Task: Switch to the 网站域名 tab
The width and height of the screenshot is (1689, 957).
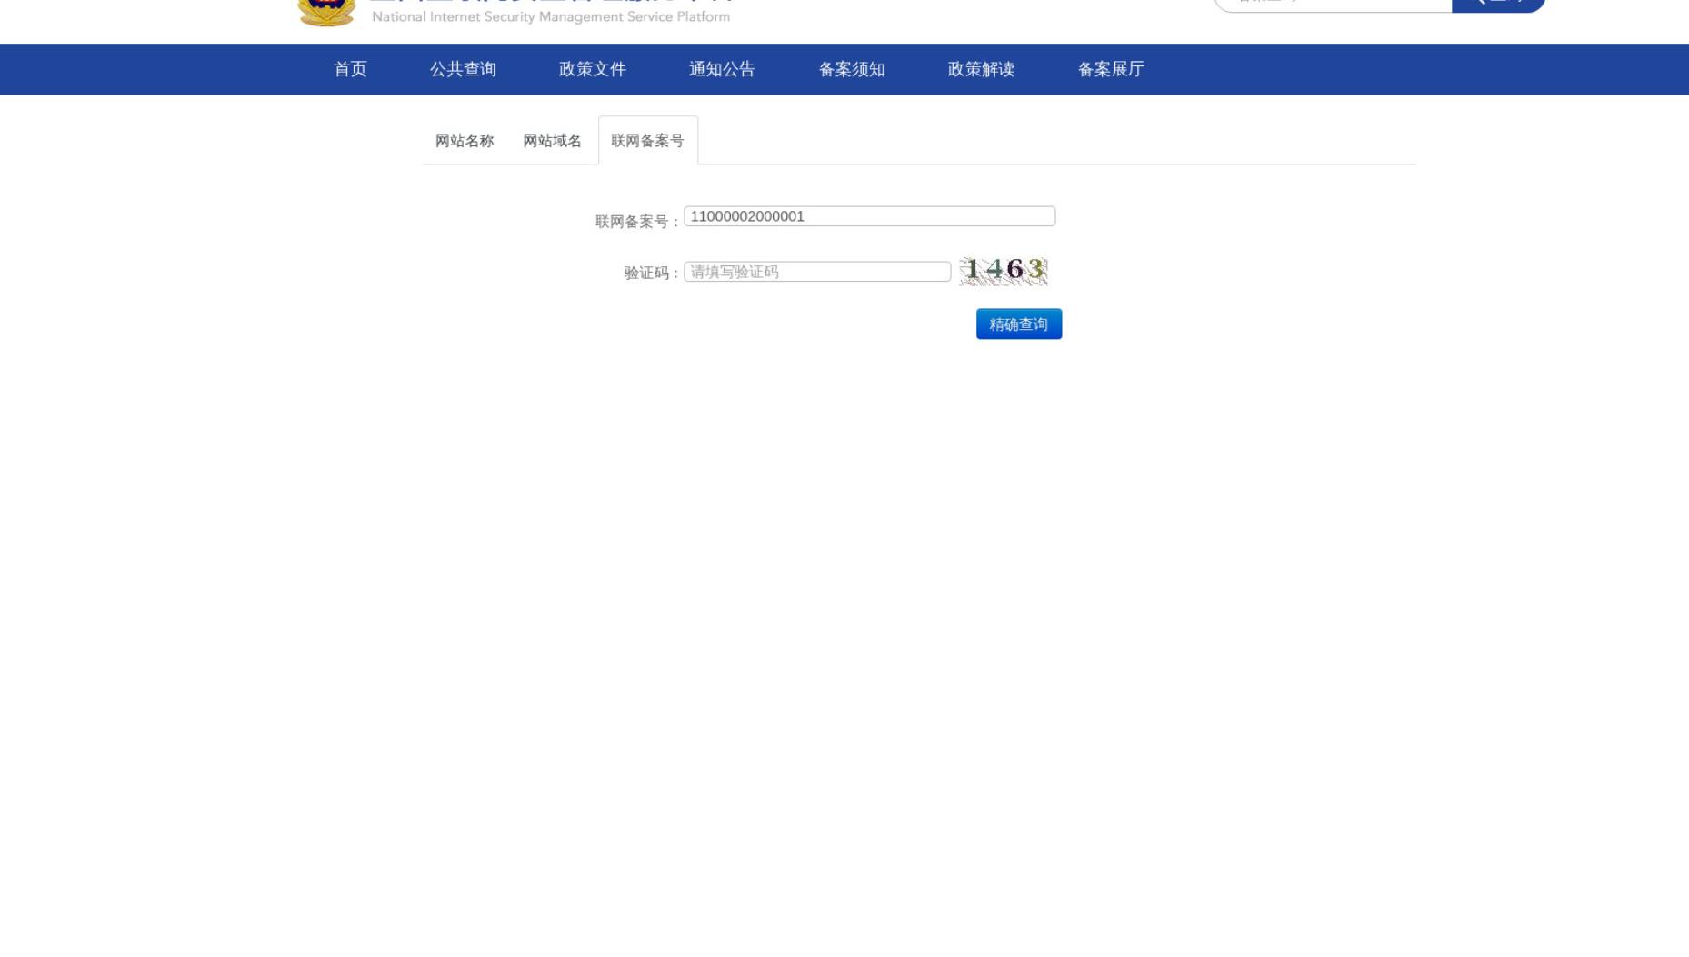Action: [552, 141]
